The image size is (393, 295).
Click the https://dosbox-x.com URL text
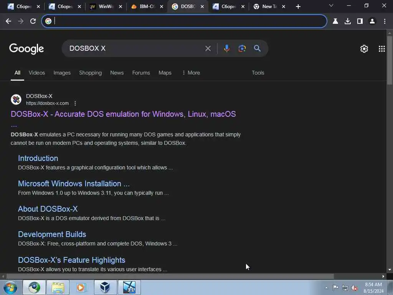47,103
